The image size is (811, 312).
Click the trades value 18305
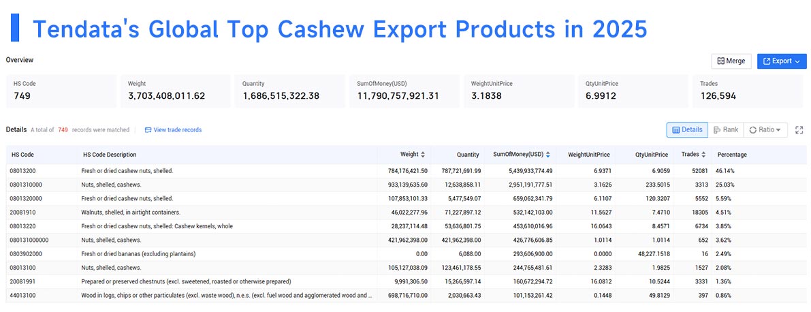(x=699, y=213)
